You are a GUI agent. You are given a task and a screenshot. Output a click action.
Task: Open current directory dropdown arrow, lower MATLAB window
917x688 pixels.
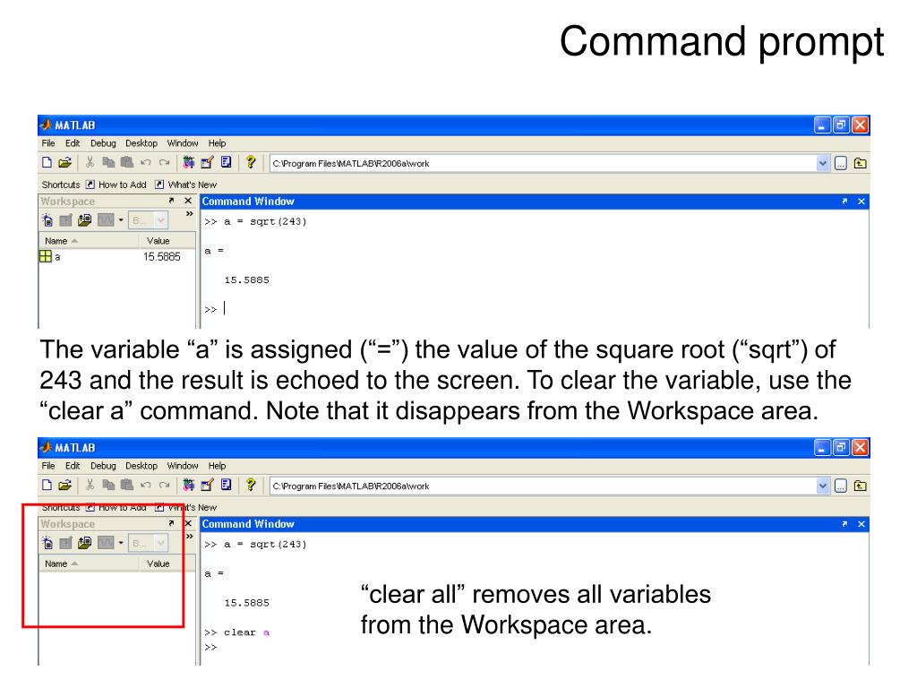[823, 486]
